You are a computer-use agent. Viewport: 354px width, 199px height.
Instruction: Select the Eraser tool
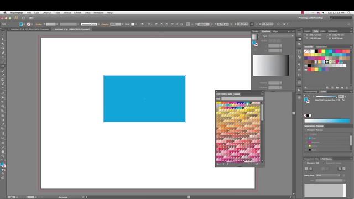point(3,84)
